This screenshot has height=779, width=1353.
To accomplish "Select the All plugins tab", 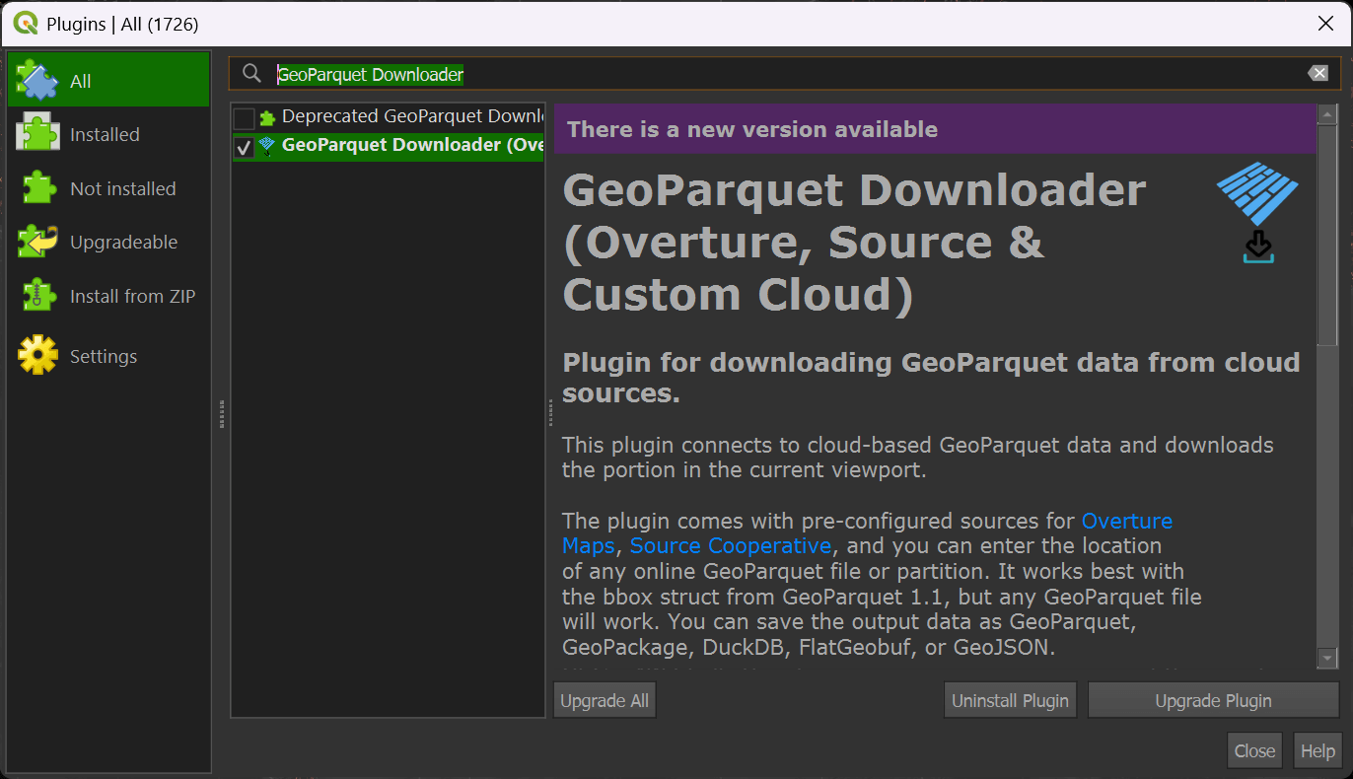I will [108, 81].
